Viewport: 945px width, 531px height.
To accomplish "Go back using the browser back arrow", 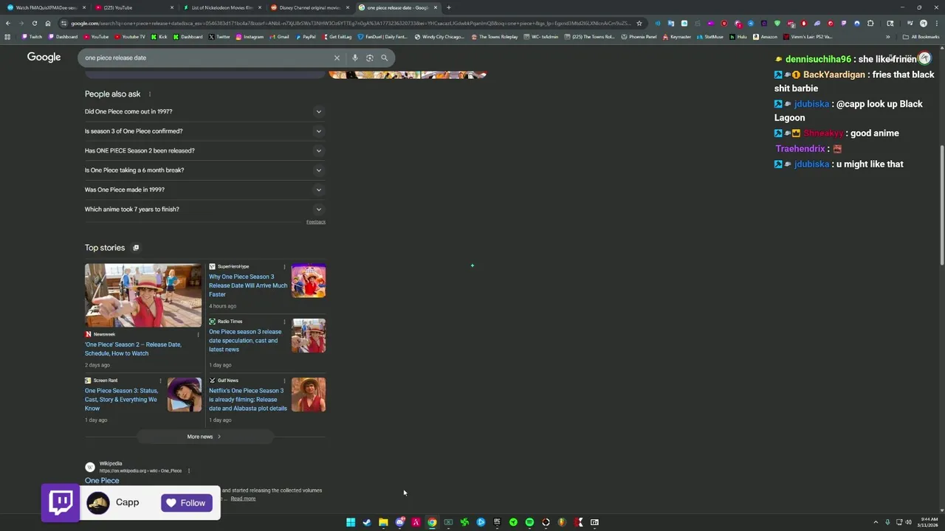I will tap(7, 23).
